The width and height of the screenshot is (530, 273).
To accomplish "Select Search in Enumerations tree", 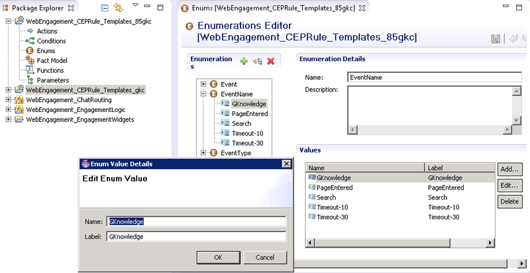I will pyautogui.click(x=241, y=123).
